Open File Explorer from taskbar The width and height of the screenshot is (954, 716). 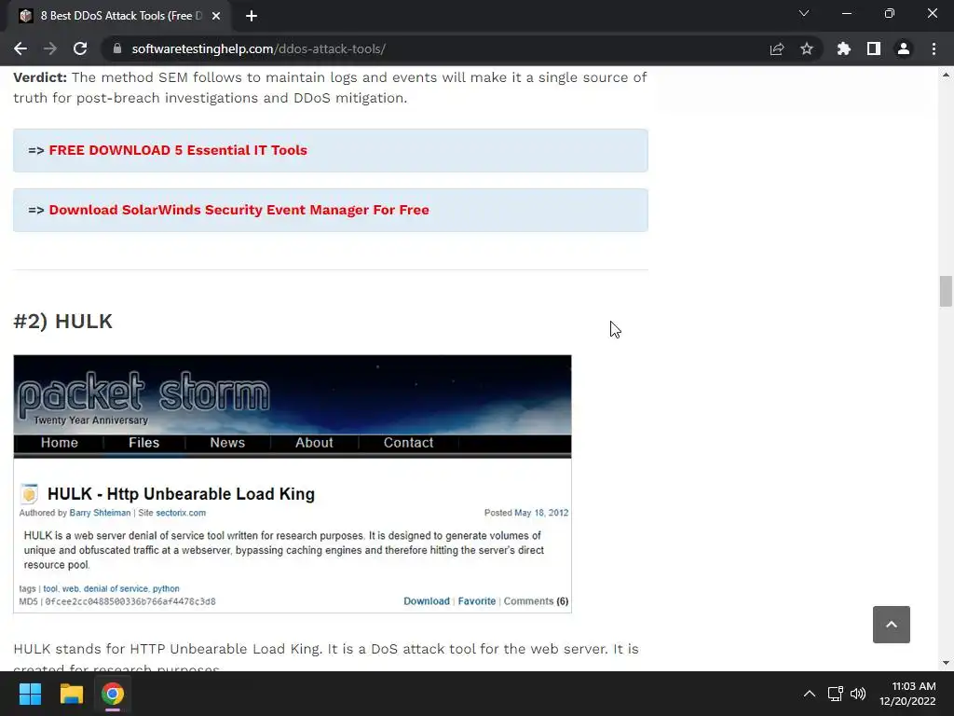tap(71, 694)
